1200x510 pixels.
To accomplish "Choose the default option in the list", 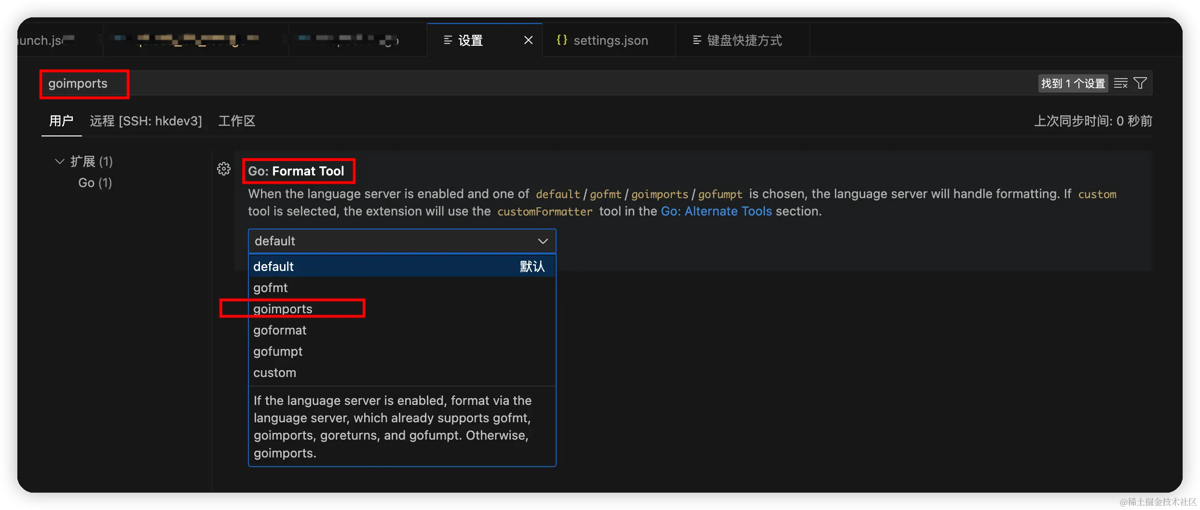I will pos(402,267).
